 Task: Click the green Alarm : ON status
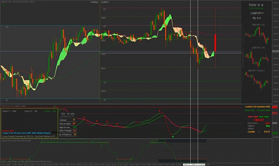click(x=50, y=111)
